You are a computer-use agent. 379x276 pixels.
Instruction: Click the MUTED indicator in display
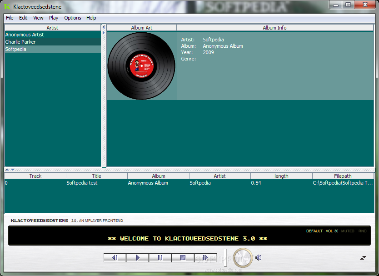point(348,231)
